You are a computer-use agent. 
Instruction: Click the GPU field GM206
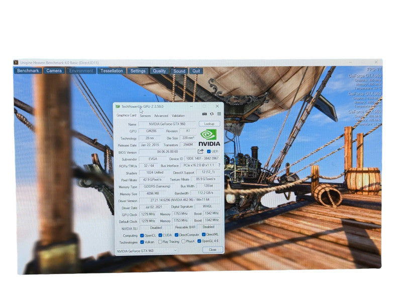point(151,131)
